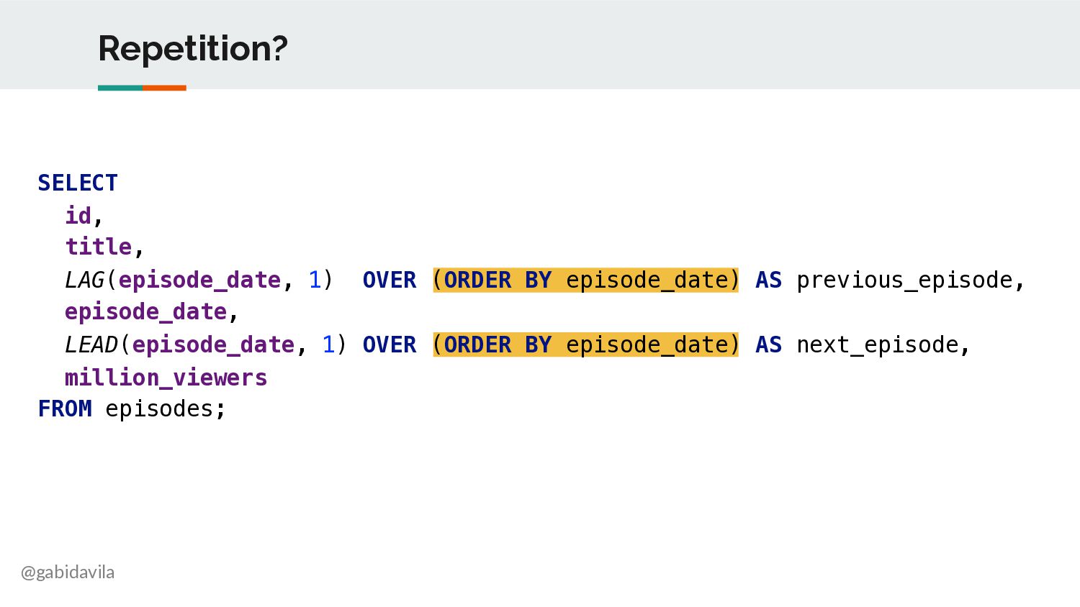This screenshot has width=1080, height=607.
Task: Click the @gabidavila handle text
Action: tap(68, 572)
